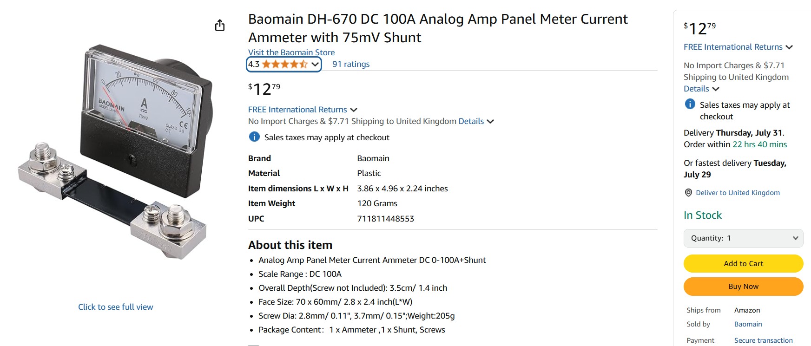This screenshot has height=346, width=811.
Task: Expand Details after Shipping to United Kingdom
Action: coord(476,121)
